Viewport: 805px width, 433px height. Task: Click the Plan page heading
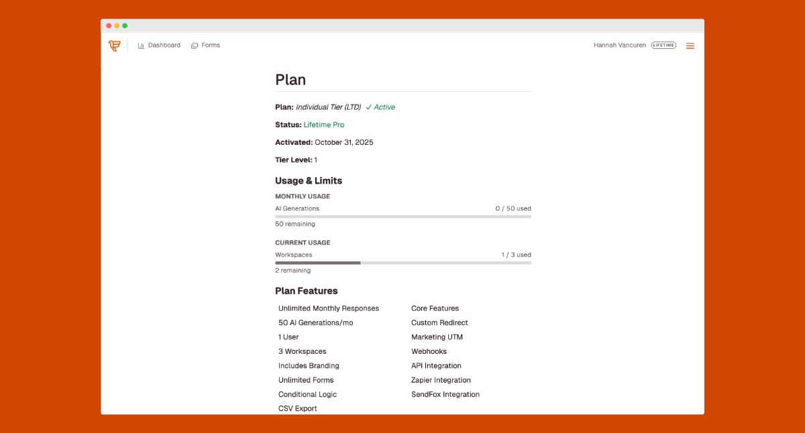pyautogui.click(x=290, y=80)
